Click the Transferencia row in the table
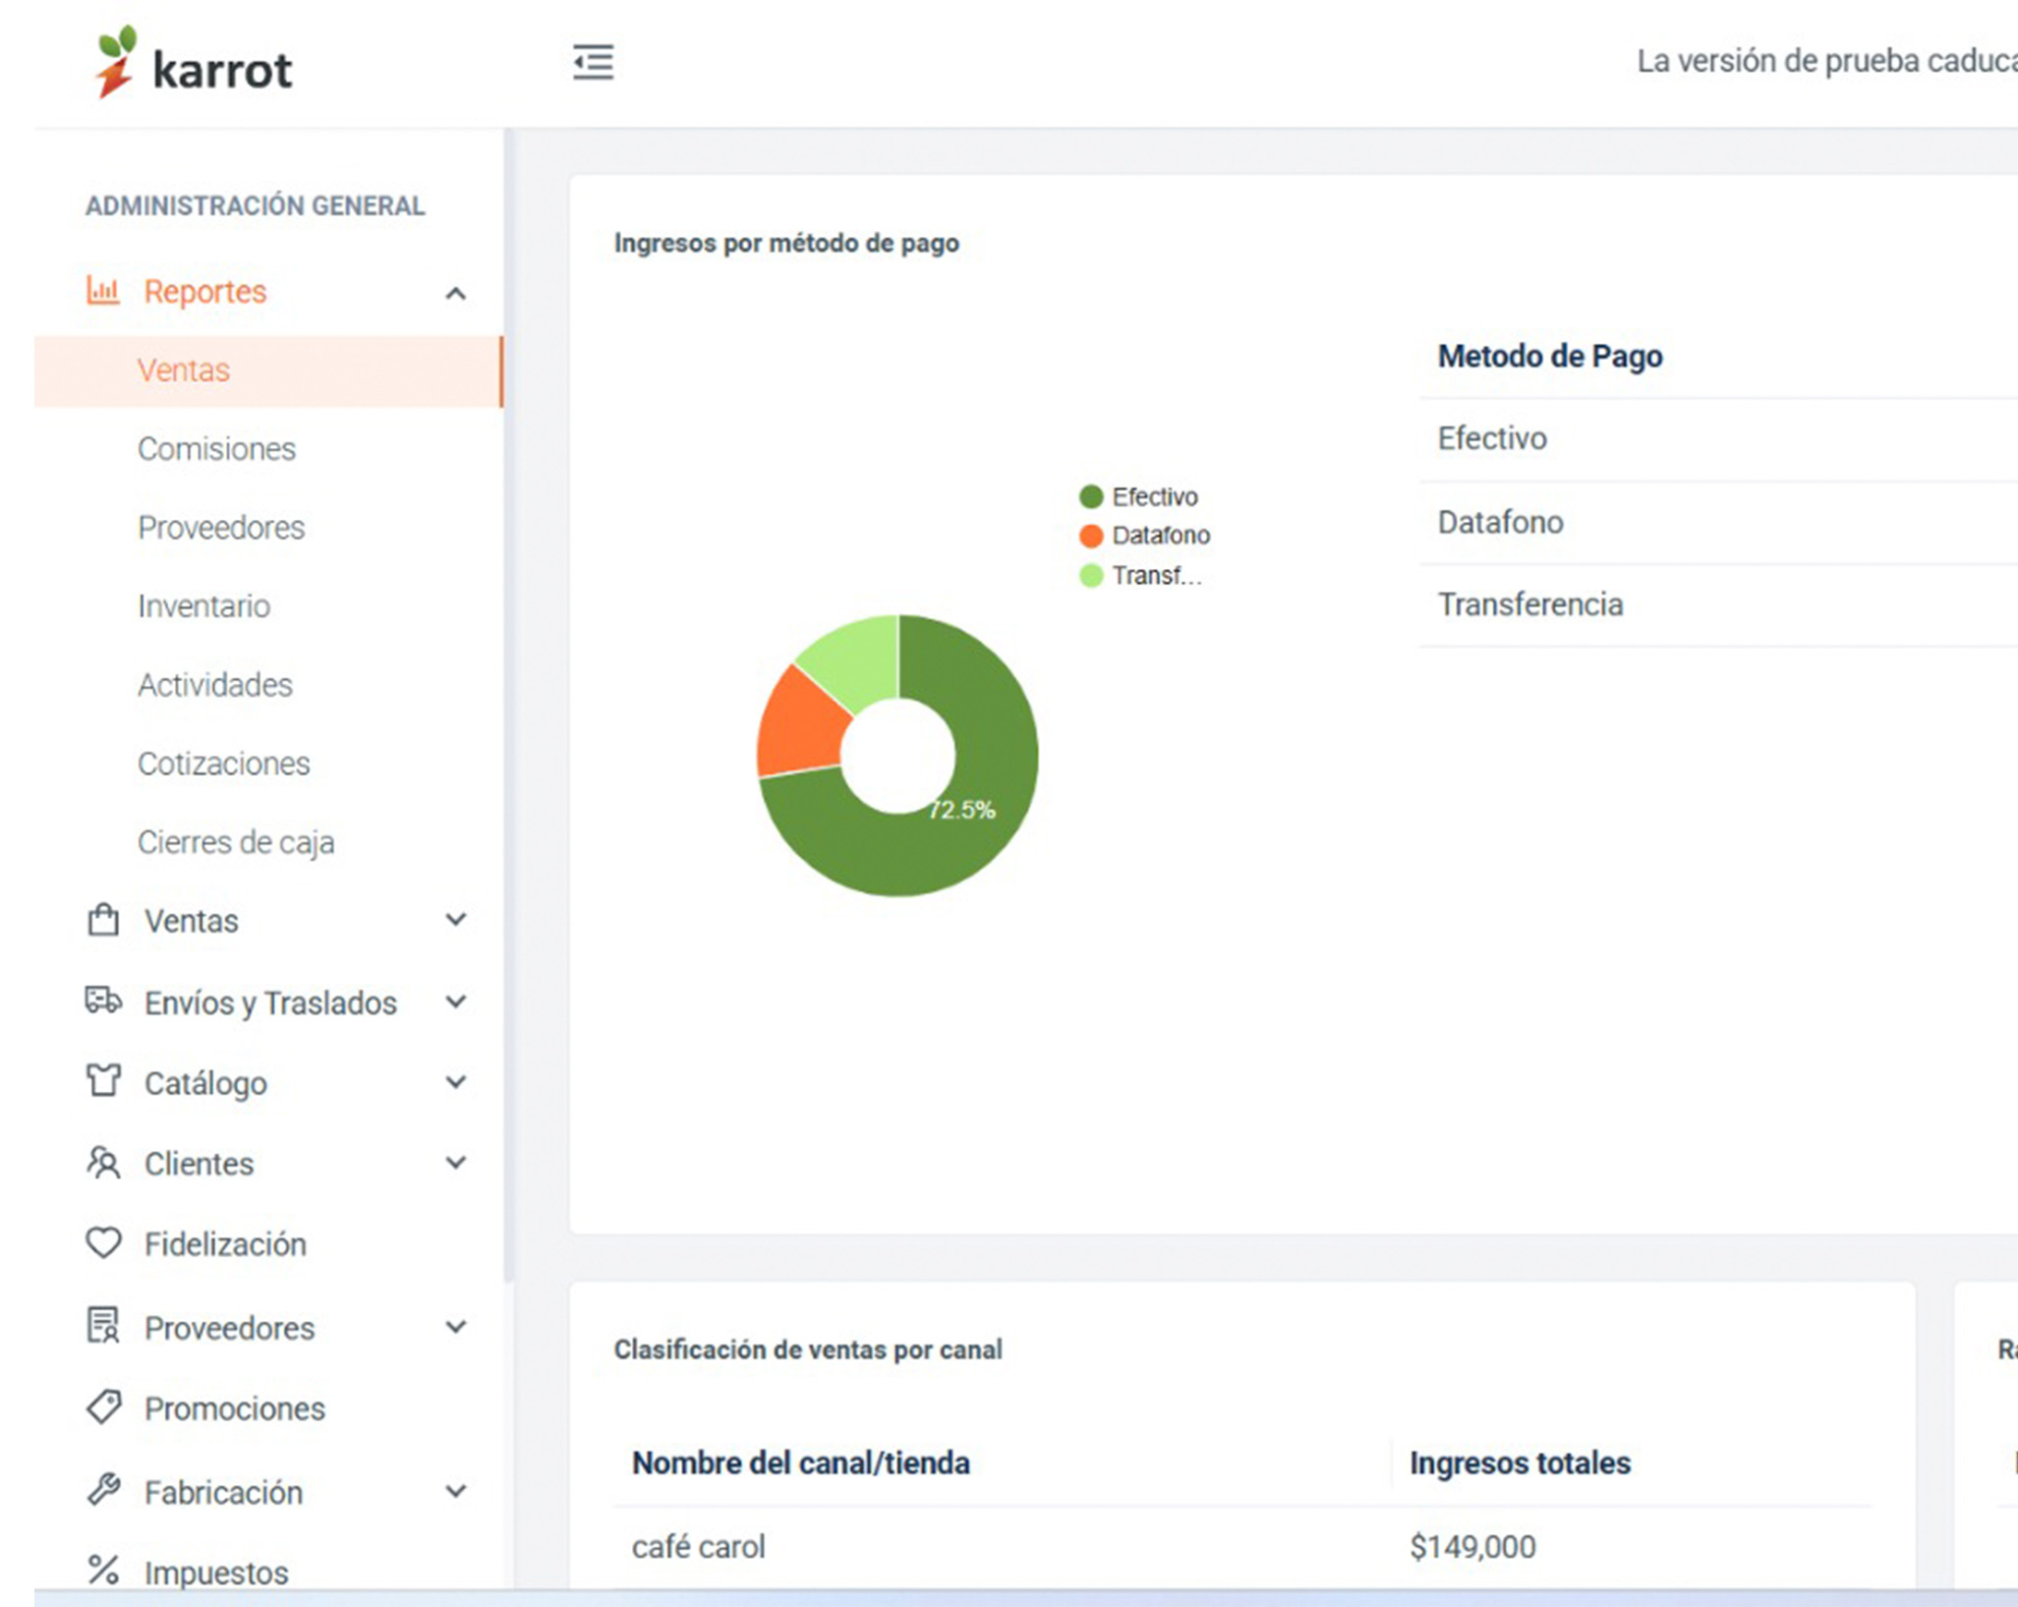 click(x=1718, y=604)
